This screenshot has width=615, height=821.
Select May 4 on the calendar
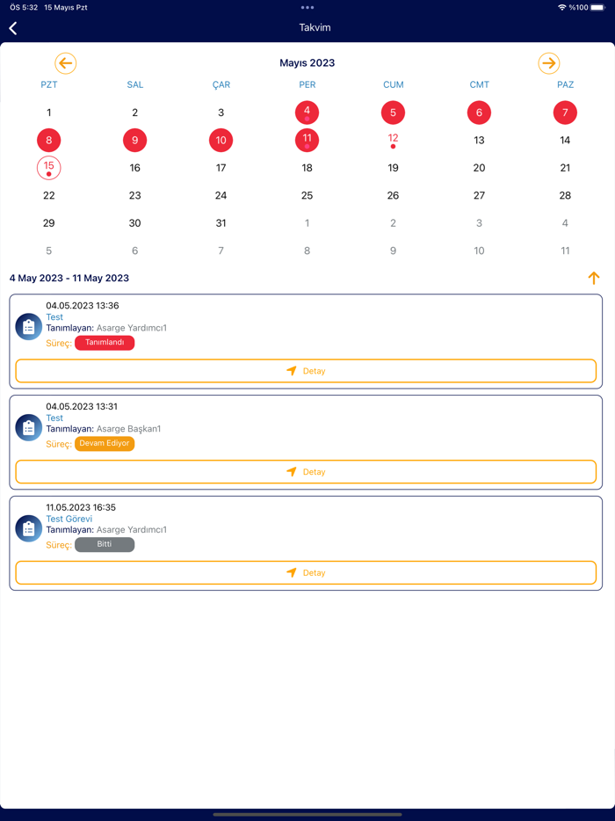(307, 113)
